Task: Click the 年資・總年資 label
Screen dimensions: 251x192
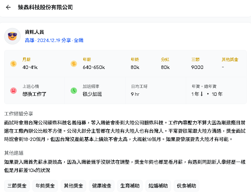Action: [204, 87]
